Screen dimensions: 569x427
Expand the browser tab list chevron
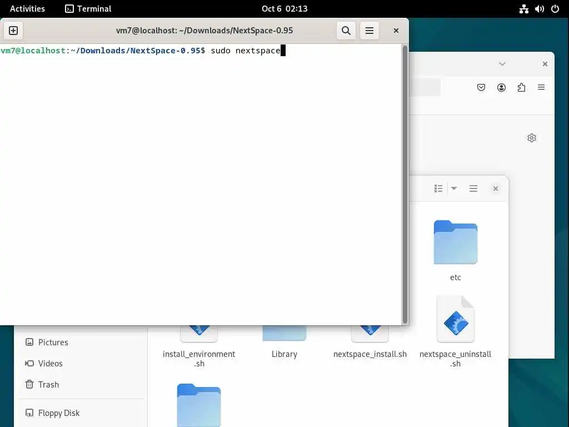(x=502, y=64)
